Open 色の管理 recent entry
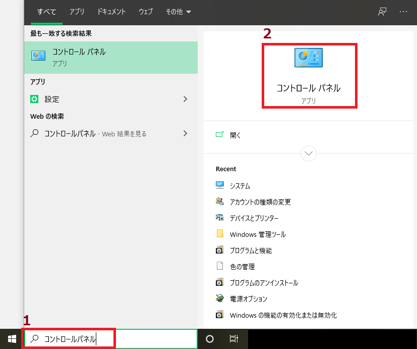The height and width of the screenshot is (349, 417). (242, 267)
